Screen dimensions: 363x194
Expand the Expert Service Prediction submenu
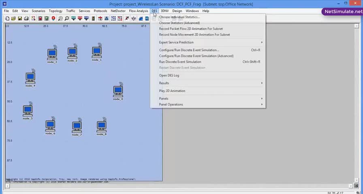(x=208, y=42)
